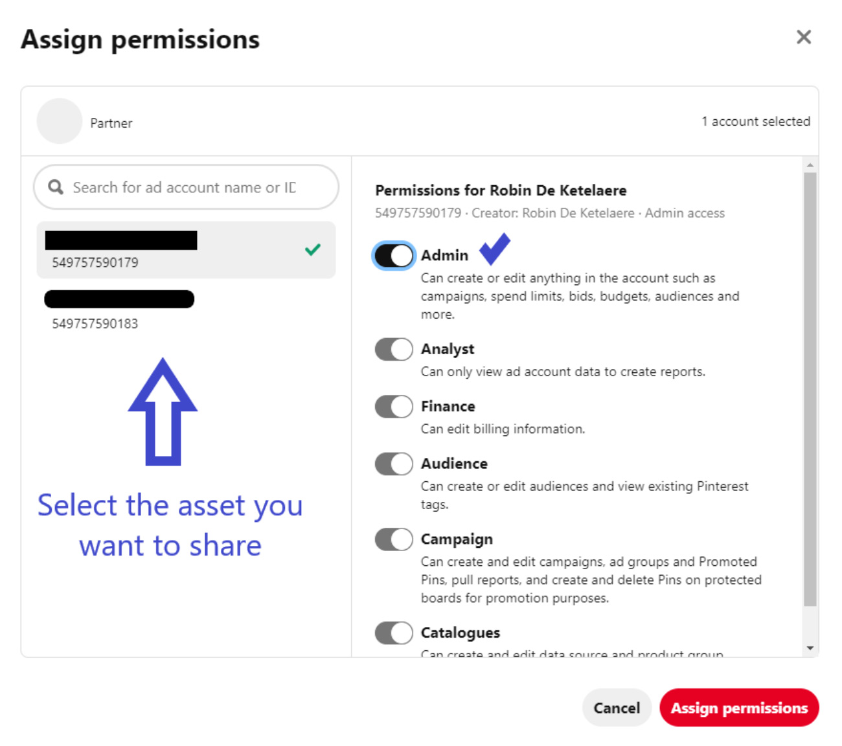Click green checkmark on selected account

(x=313, y=249)
